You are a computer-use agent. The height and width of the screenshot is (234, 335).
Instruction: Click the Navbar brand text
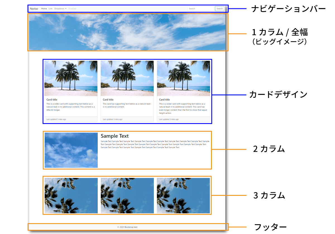pos(34,9)
